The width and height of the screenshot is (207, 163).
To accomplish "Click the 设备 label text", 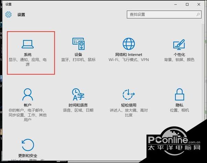I will (78, 55).
